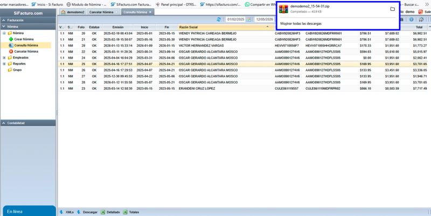Screen dimensions: 431x216
Task: Open the Panel principal - OTRS bookmark
Action: pyautogui.click(x=176, y=4)
